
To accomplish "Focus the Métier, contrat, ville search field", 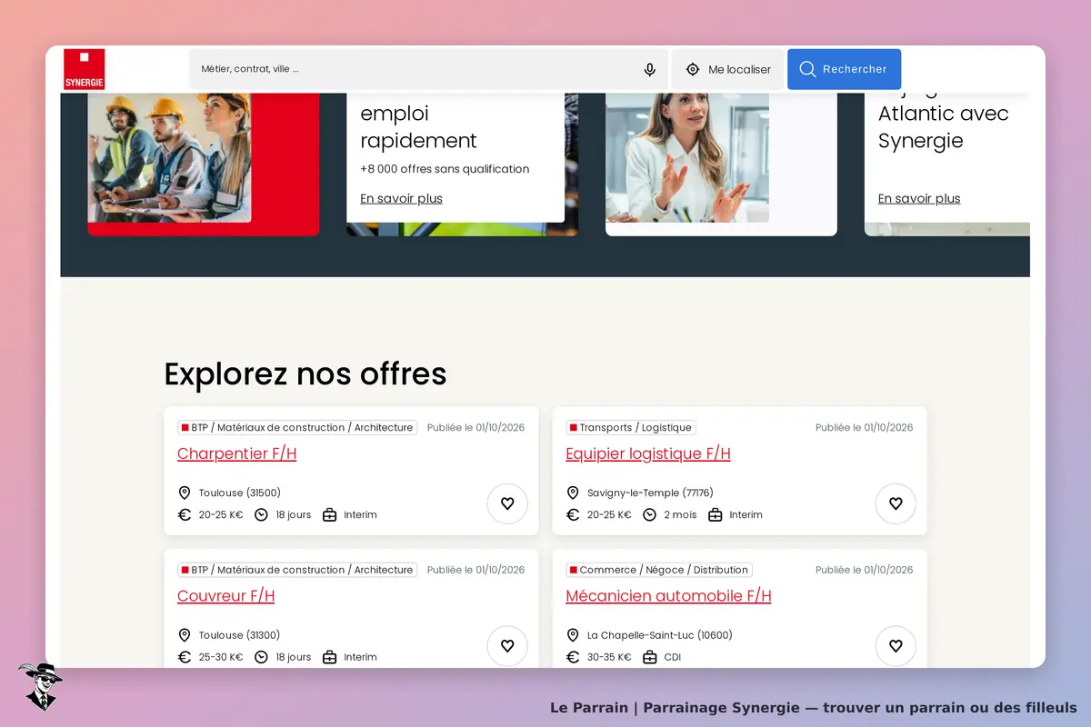I will 428,69.
